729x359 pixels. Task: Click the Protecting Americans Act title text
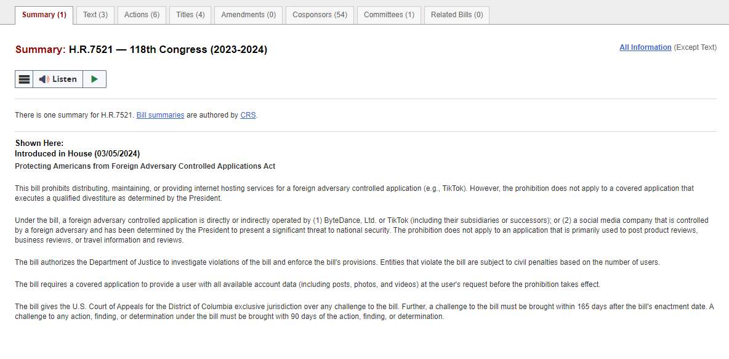[x=145, y=166]
